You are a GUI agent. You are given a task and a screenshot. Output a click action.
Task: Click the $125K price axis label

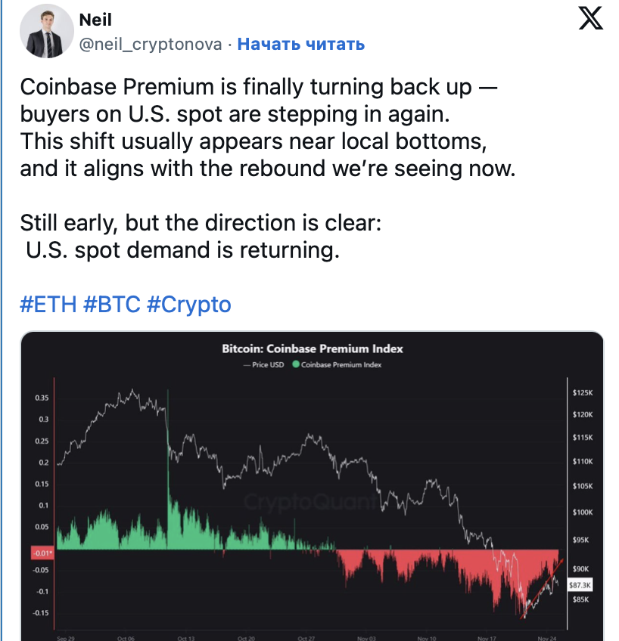[x=582, y=393]
